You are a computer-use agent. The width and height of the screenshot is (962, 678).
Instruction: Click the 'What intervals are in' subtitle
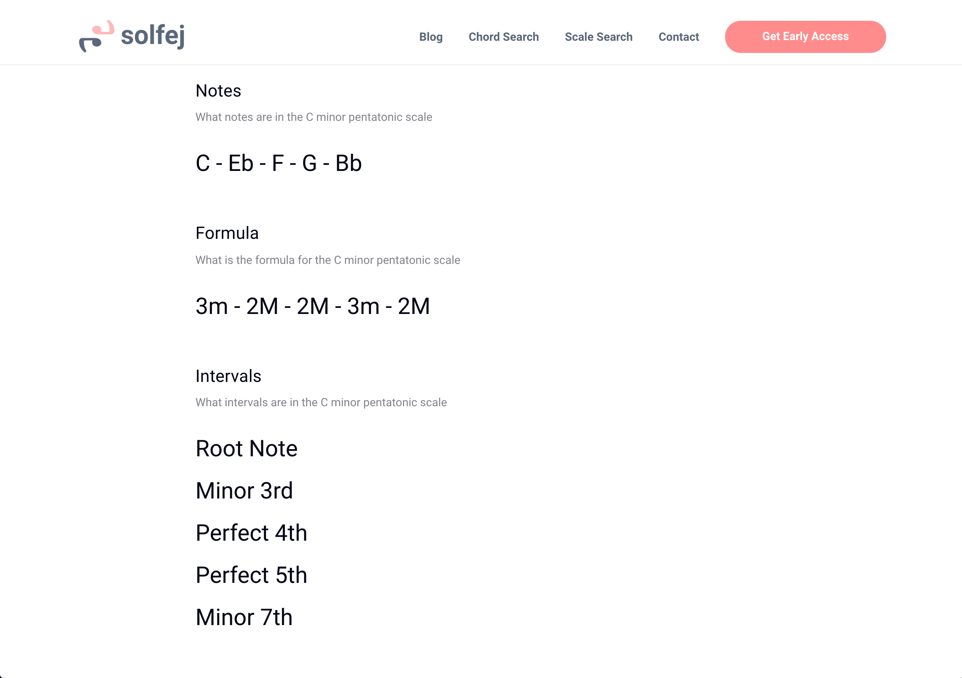(321, 403)
